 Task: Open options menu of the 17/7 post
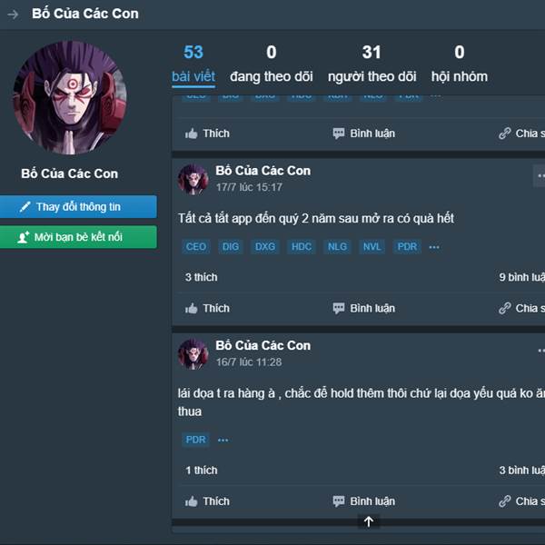click(x=540, y=176)
